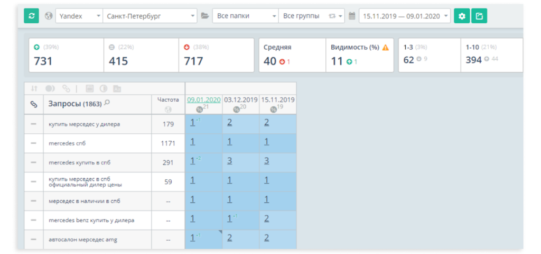The image size is (541, 254).
Task: Click the grey neutral icon above 415
Action: coord(111,47)
